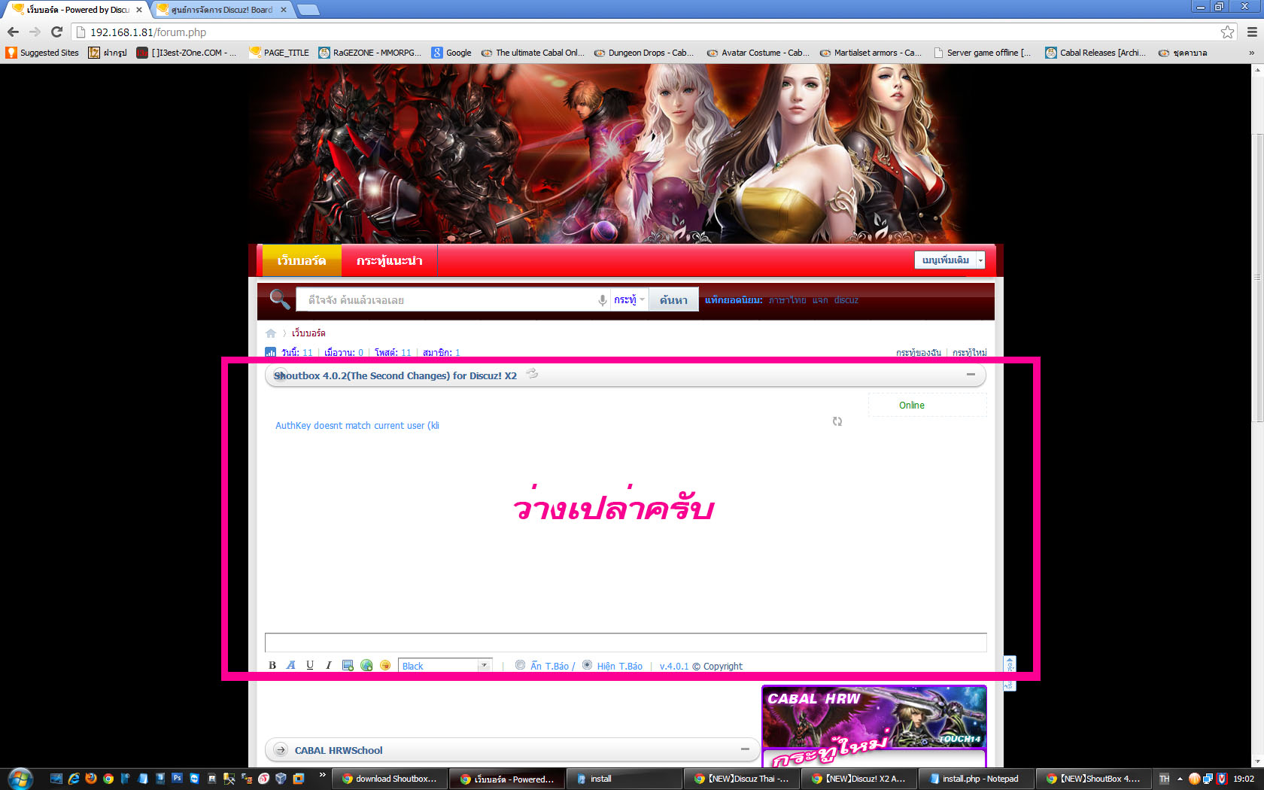The width and height of the screenshot is (1264, 790).
Task: Toggle italic in Shoutbox toolbar
Action: 328,665
